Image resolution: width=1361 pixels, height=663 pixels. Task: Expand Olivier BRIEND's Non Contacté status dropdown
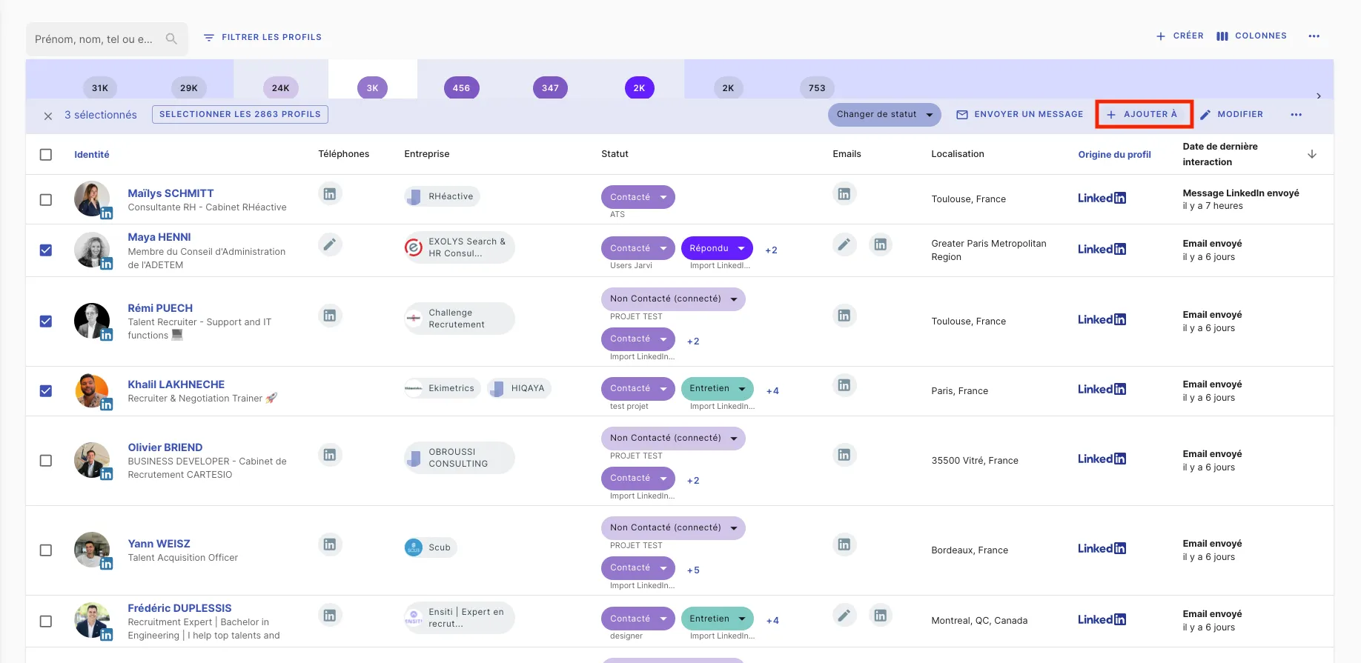pyautogui.click(x=734, y=439)
